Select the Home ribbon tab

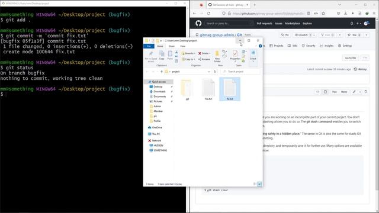160,46
